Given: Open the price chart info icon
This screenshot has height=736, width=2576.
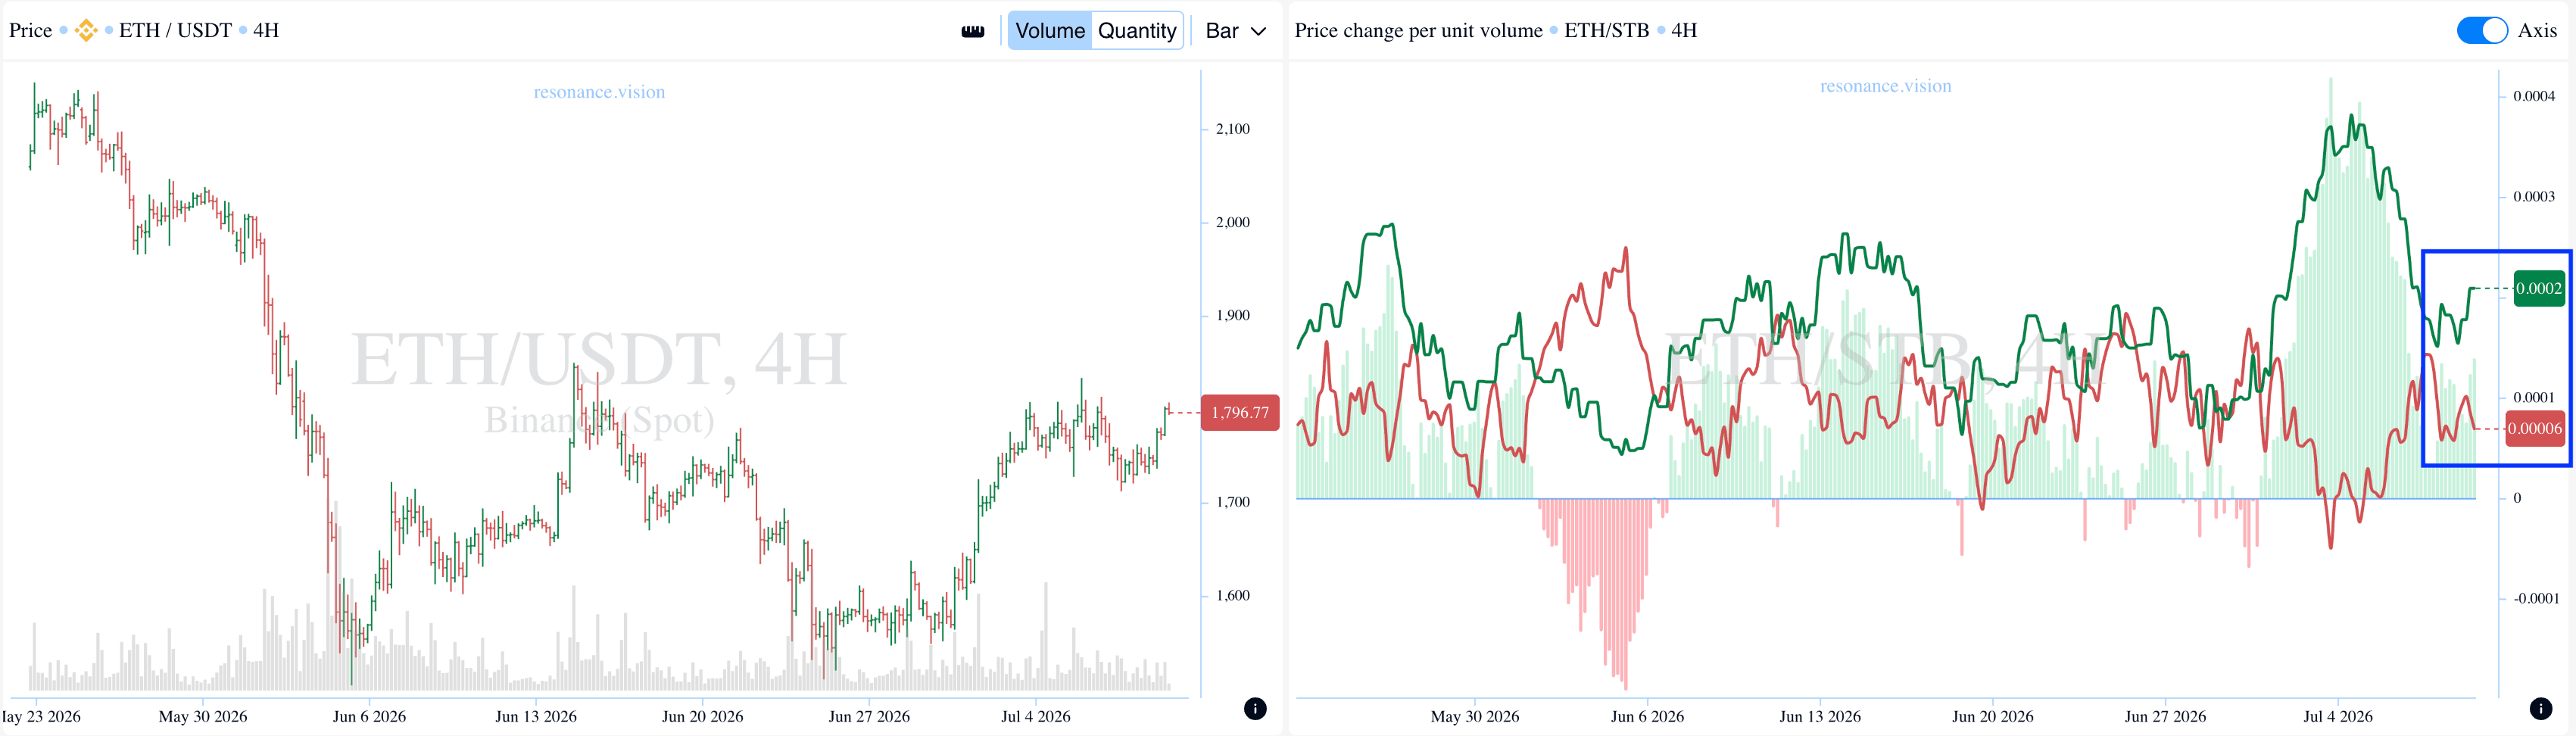Looking at the screenshot, I should tap(1255, 708).
